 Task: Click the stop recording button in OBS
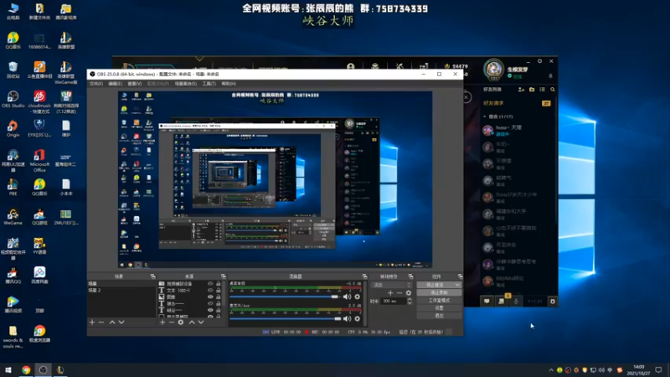[439, 292]
